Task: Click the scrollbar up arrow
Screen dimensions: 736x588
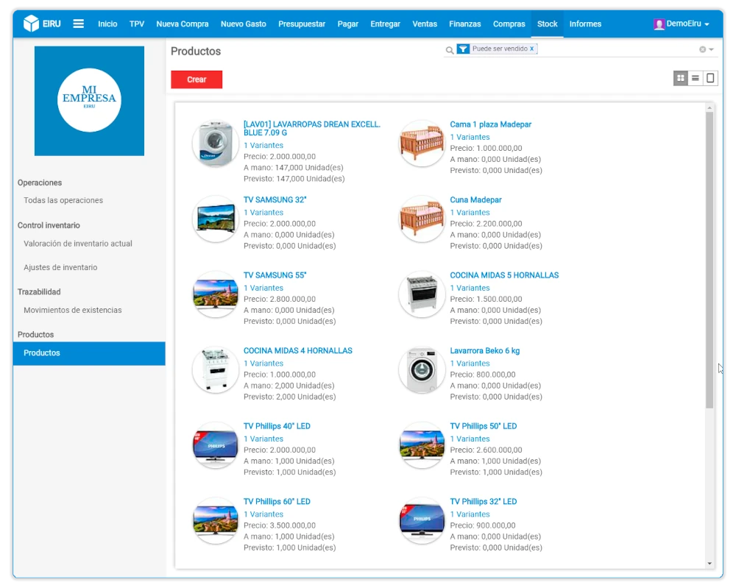Action: (710, 108)
